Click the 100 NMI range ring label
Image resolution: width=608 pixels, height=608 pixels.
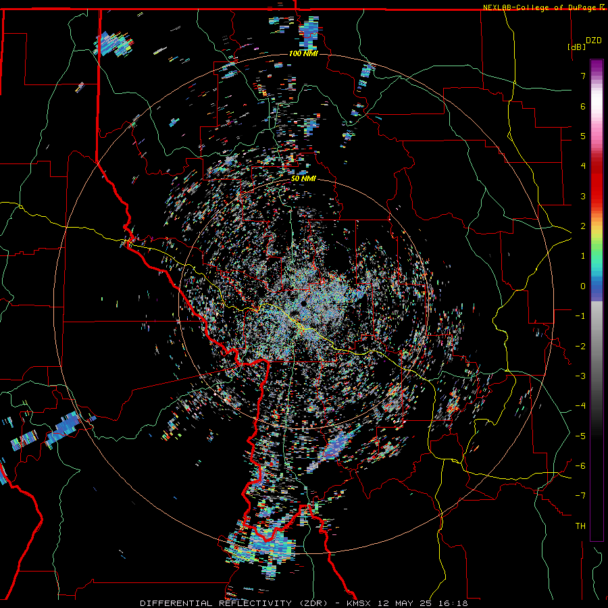(x=303, y=53)
